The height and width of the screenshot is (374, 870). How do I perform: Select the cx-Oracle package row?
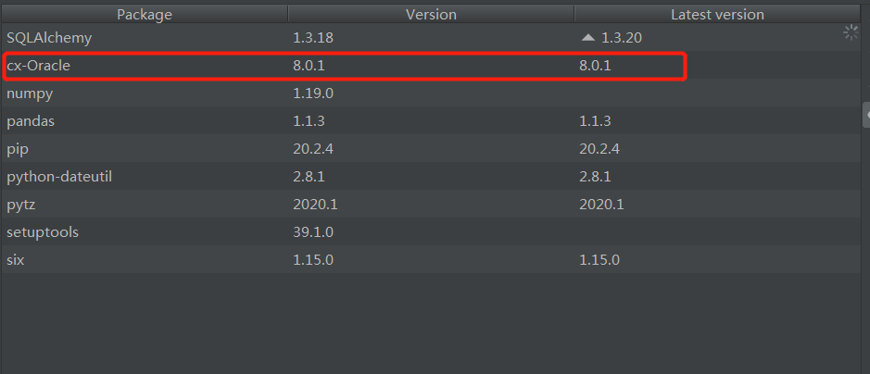(431, 66)
